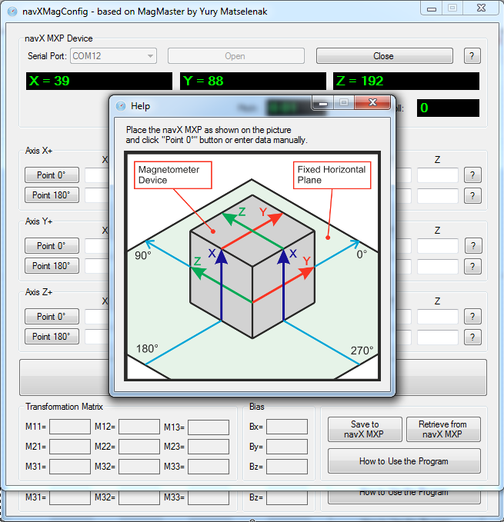Open How to Use the Program
The image size is (504, 522).
[x=404, y=461]
